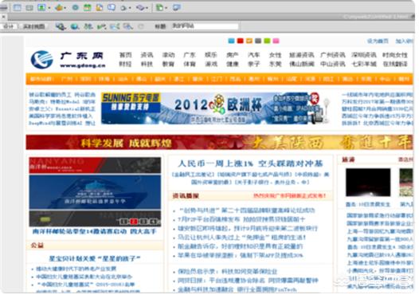Open the dropdown arrow beside the Image icon
Screen dimensions: 419x295
[49, 8]
